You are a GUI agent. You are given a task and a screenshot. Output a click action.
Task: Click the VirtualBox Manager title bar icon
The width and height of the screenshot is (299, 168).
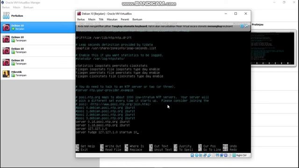2,2
